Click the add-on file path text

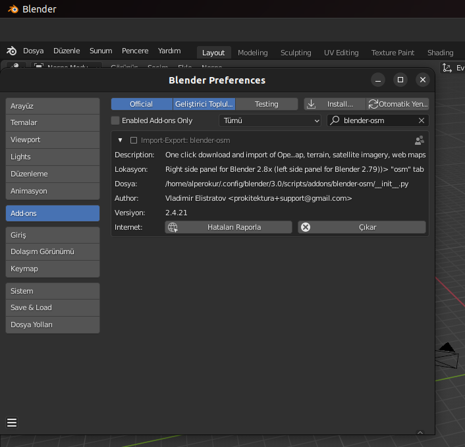tap(287, 184)
